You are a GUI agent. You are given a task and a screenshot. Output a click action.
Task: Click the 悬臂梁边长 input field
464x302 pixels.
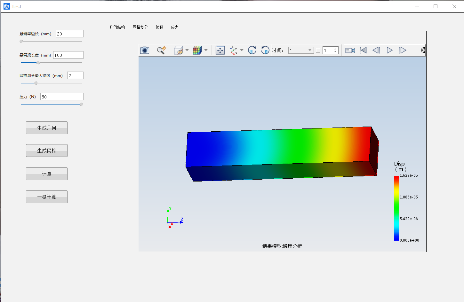[x=69, y=34]
